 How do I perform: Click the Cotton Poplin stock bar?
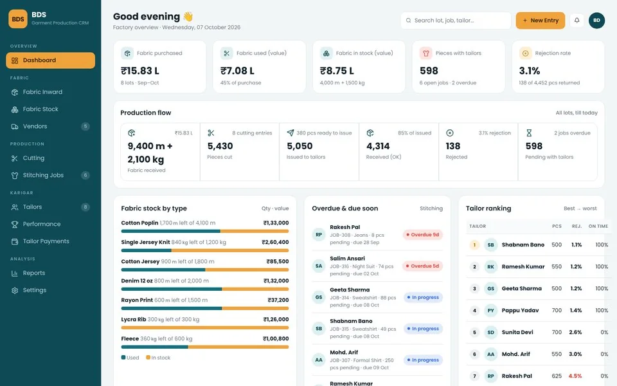point(205,231)
